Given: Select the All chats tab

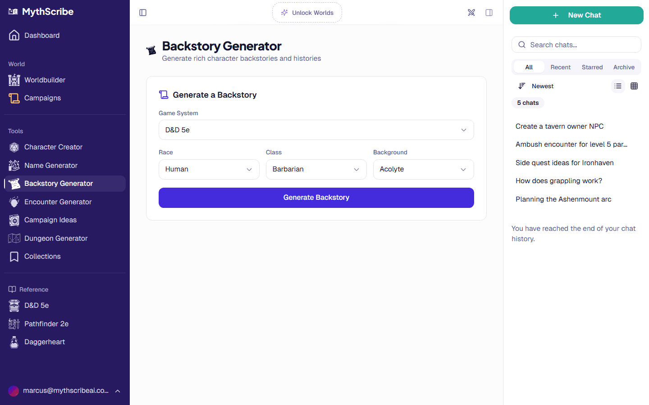Looking at the screenshot, I should click(529, 67).
